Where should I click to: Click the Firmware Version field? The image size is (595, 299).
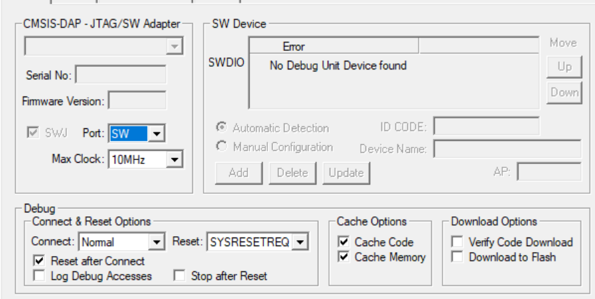(x=137, y=101)
